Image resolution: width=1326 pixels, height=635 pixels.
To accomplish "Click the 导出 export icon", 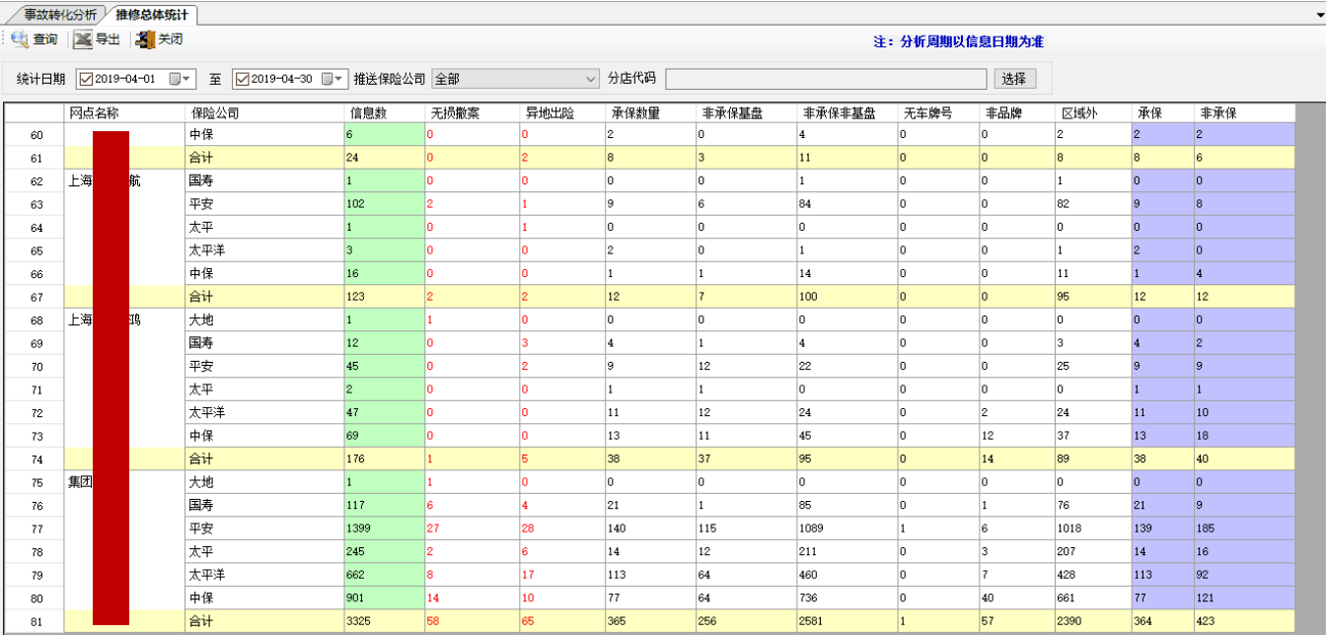I will pyautogui.click(x=83, y=39).
